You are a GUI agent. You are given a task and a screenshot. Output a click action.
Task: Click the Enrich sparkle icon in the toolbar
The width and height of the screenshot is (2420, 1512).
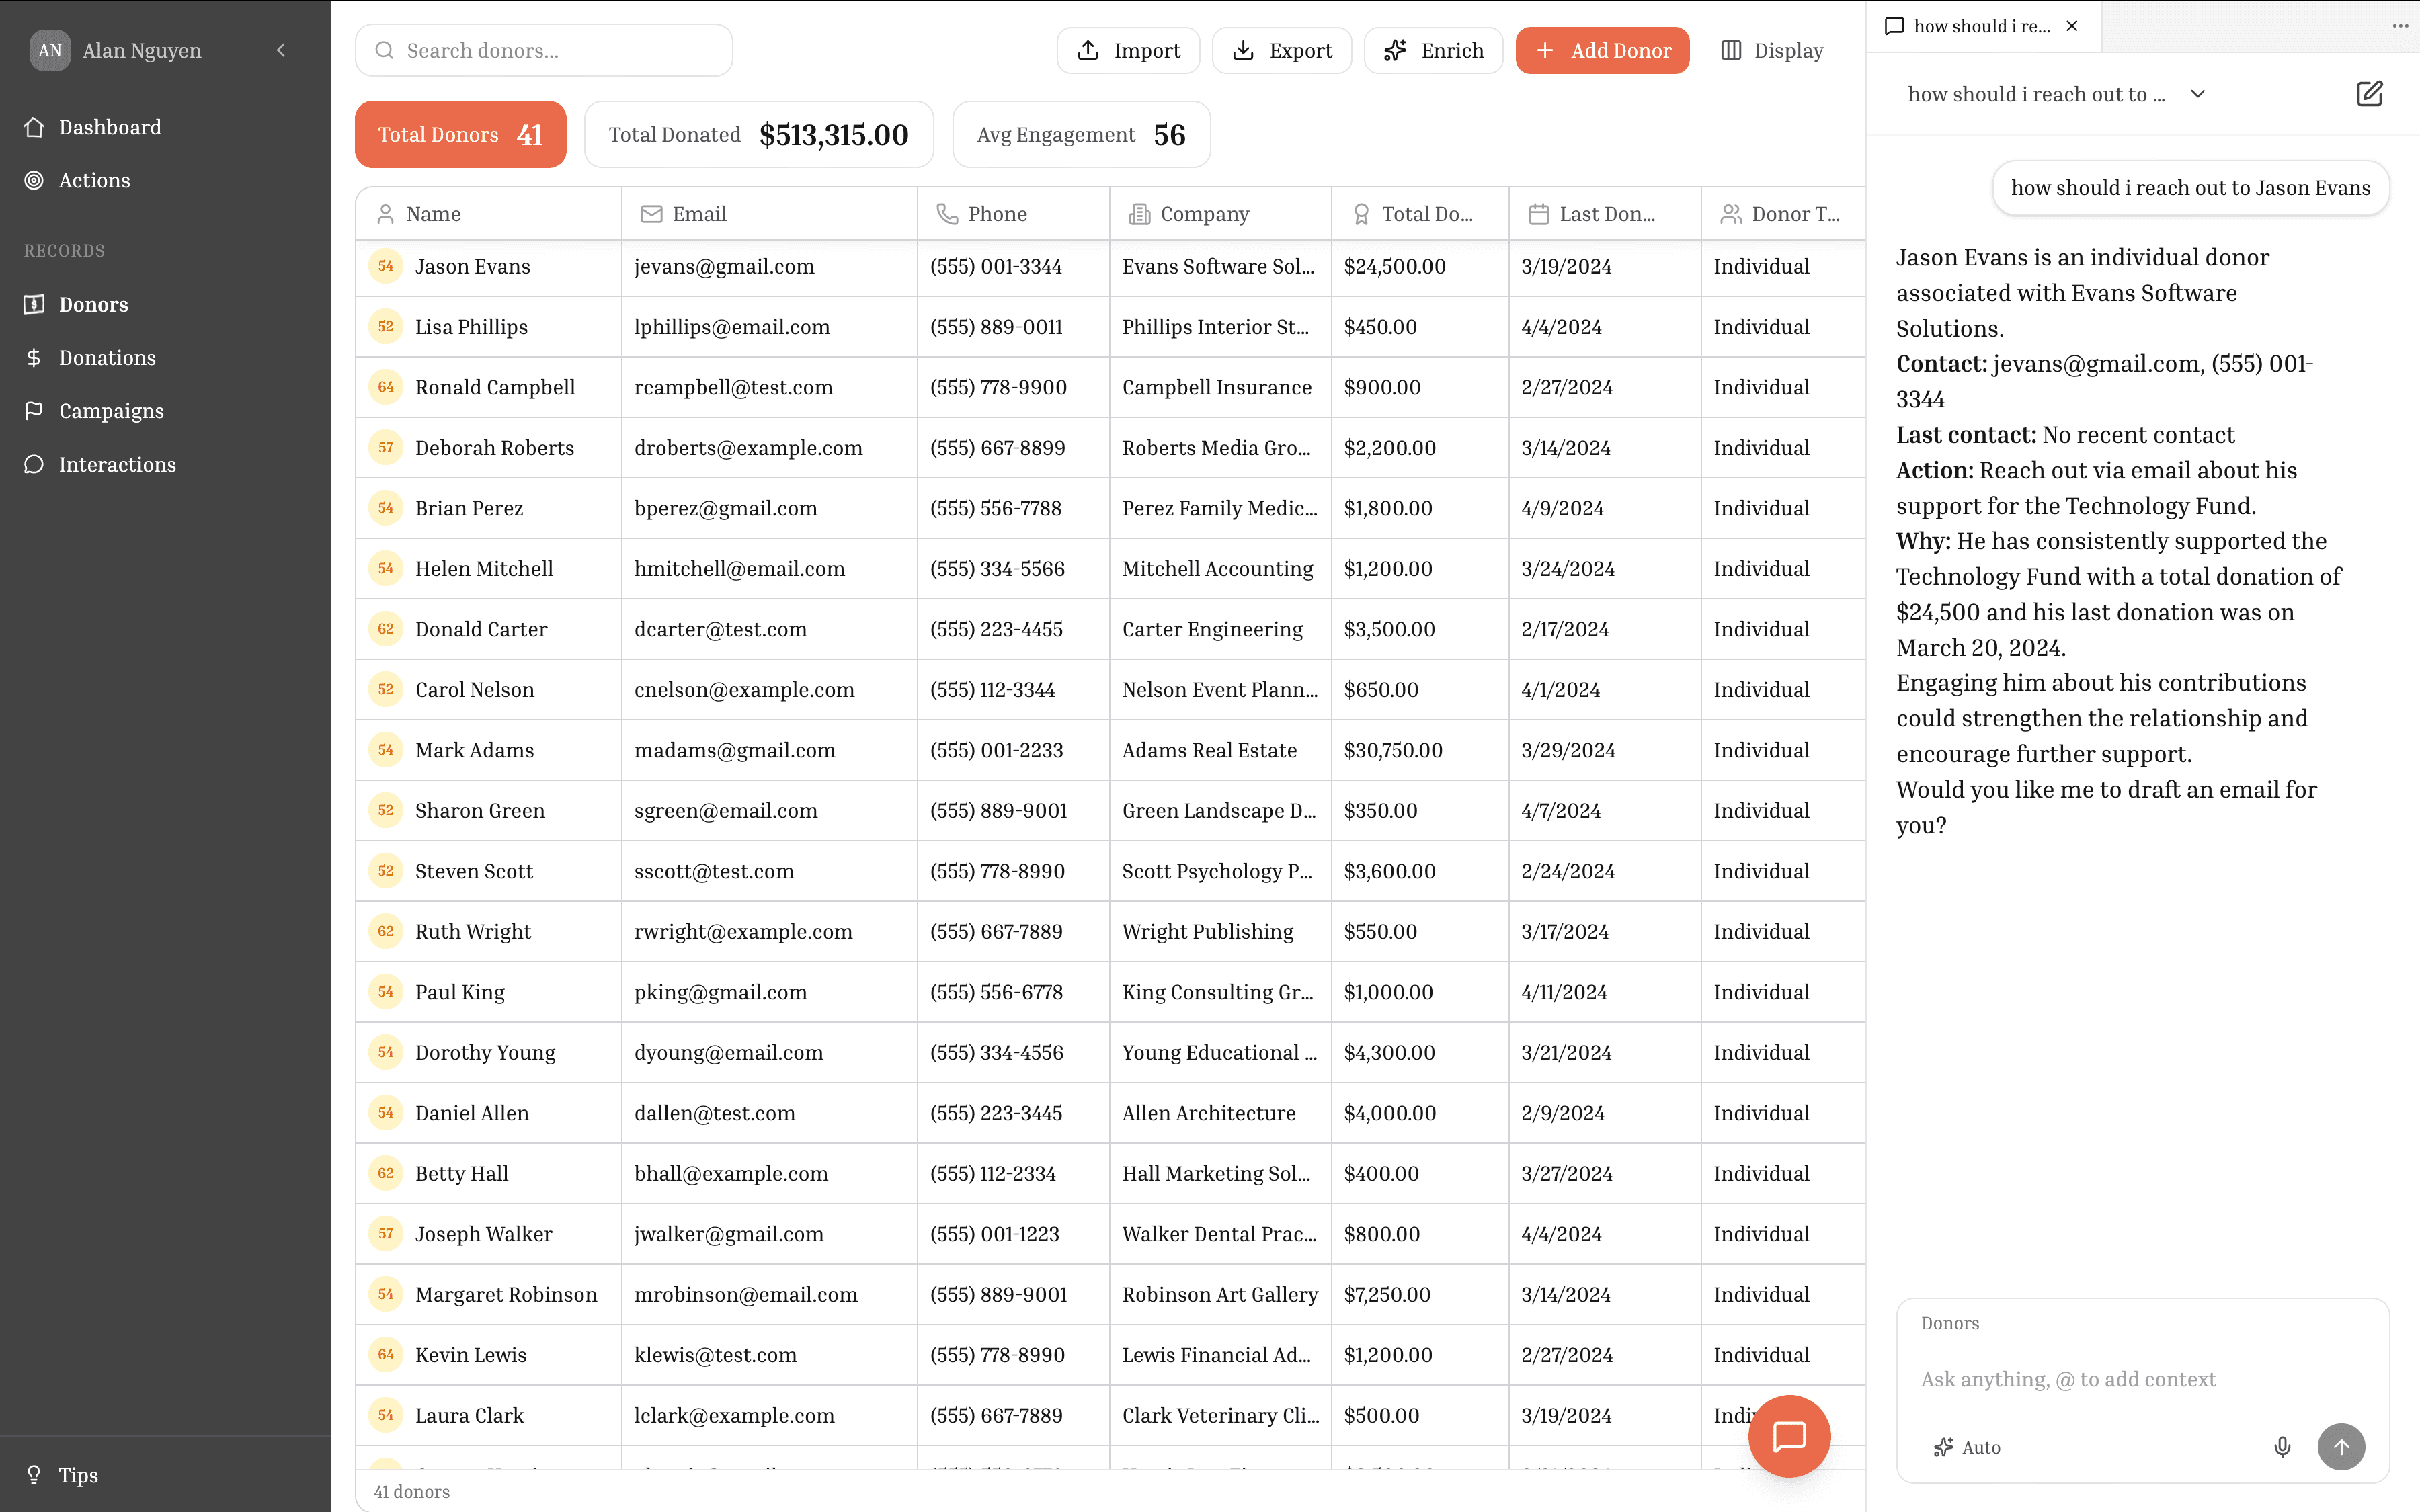(1394, 50)
